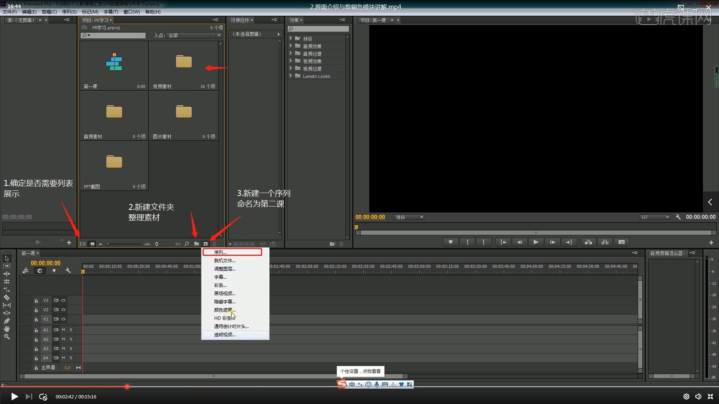Open the 文件(F) menu
This screenshot has width=719, height=404.
pyautogui.click(x=10, y=12)
